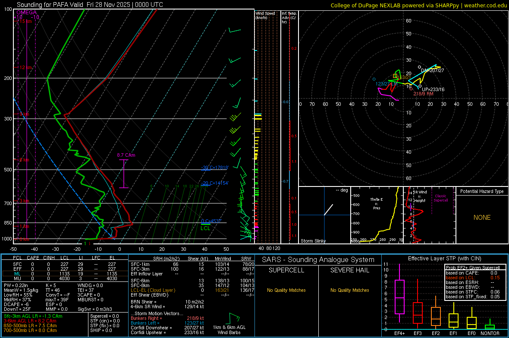This screenshot has width=509, height=338.
Task: Click the -20 C=14154' height label
Action: 215,183
